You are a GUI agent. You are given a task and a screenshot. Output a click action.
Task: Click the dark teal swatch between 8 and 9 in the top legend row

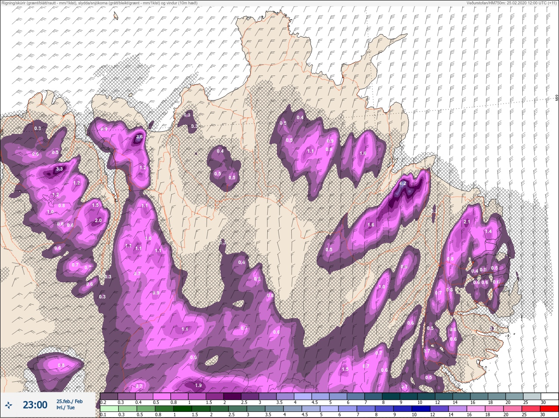(392, 396)
